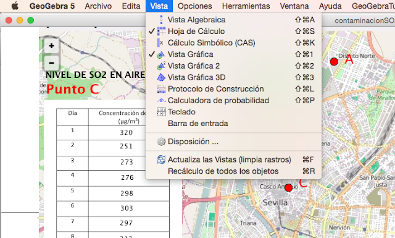Zoom in the map with plus button
The height and width of the screenshot is (238, 395).
[x=51, y=46]
